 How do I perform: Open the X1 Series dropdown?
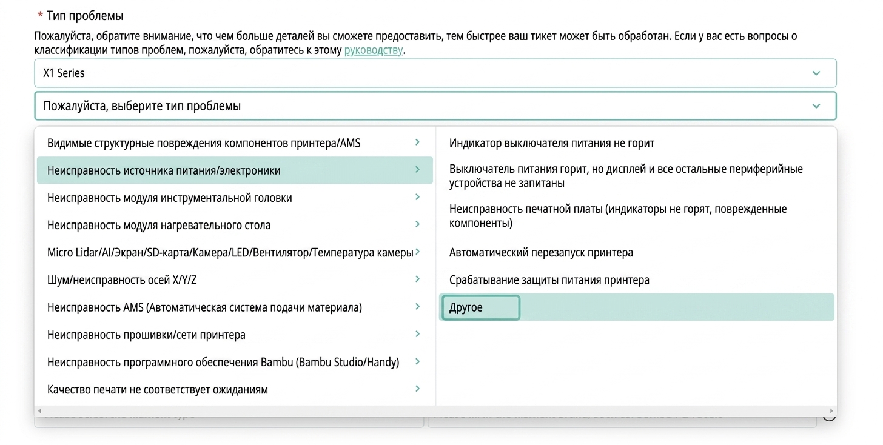tap(435, 73)
